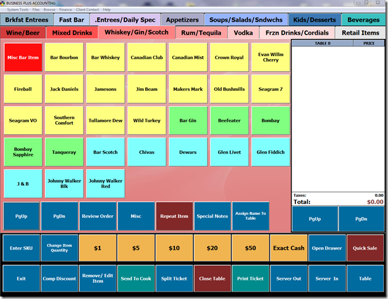
Task: Page down the menu items with PgDn
Action: click(x=59, y=216)
